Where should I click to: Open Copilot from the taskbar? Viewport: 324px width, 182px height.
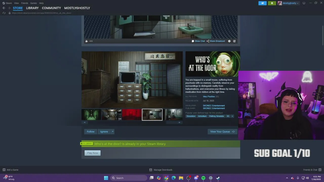(159, 178)
